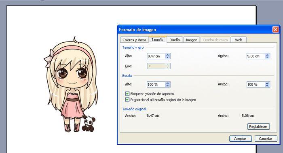Click the Cancelar button
This screenshot has width=283, height=153.
(266, 139)
